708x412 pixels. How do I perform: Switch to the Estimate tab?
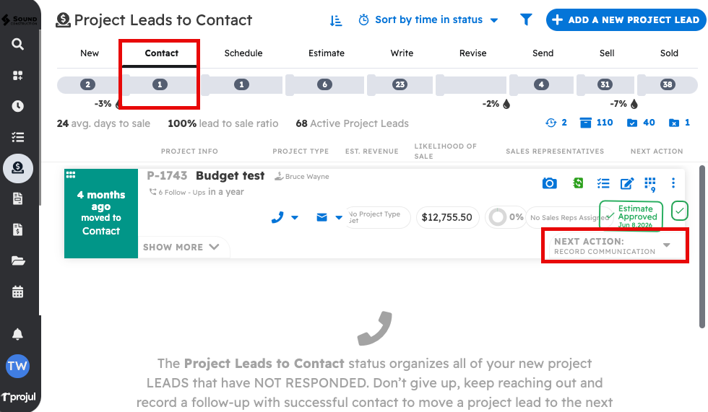[x=327, y=53]
